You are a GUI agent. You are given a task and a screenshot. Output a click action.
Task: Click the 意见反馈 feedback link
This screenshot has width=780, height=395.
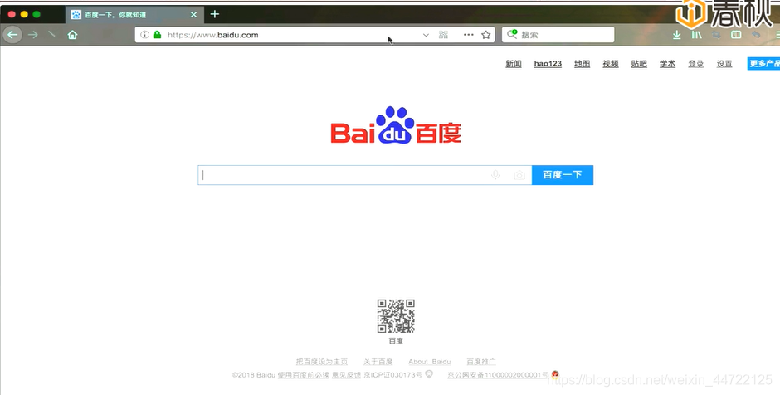point(346,374)
